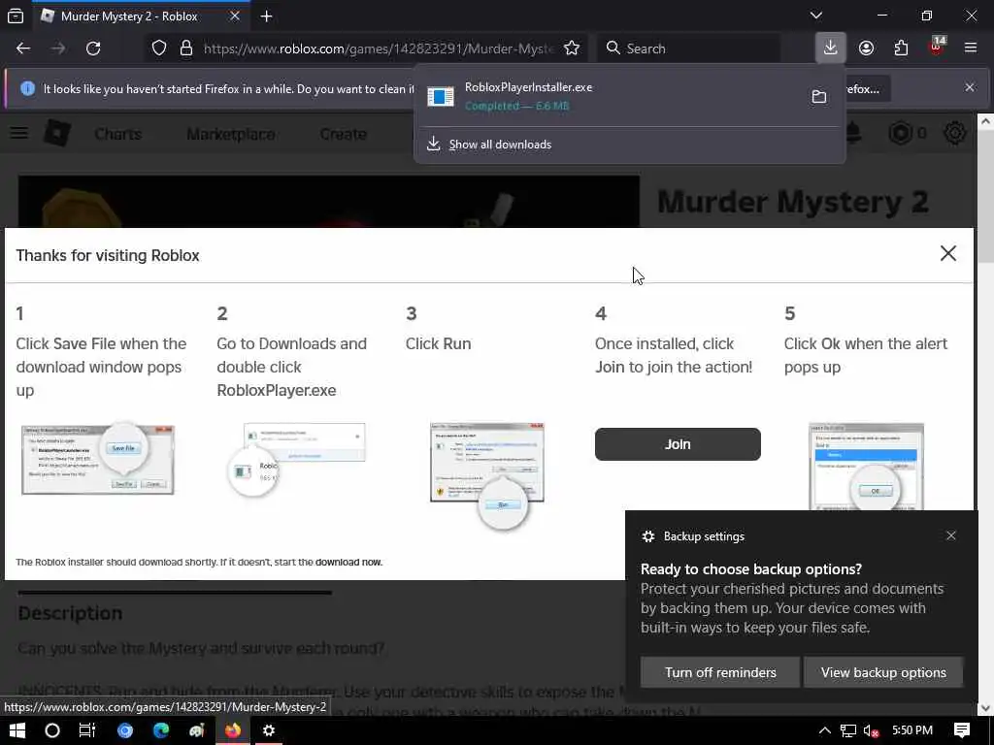Bookmark this page with star icon
Viewport: 994px width, 745px height.
point(571,49)
